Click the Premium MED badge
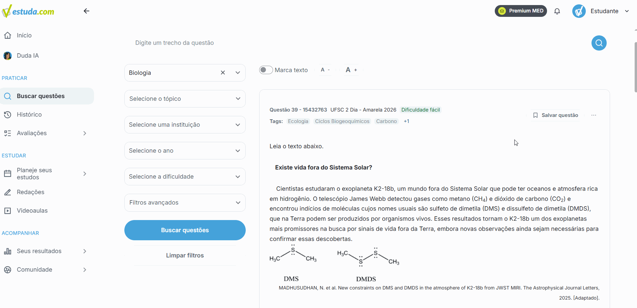637x308 pixels. click(x=521, y=11)
